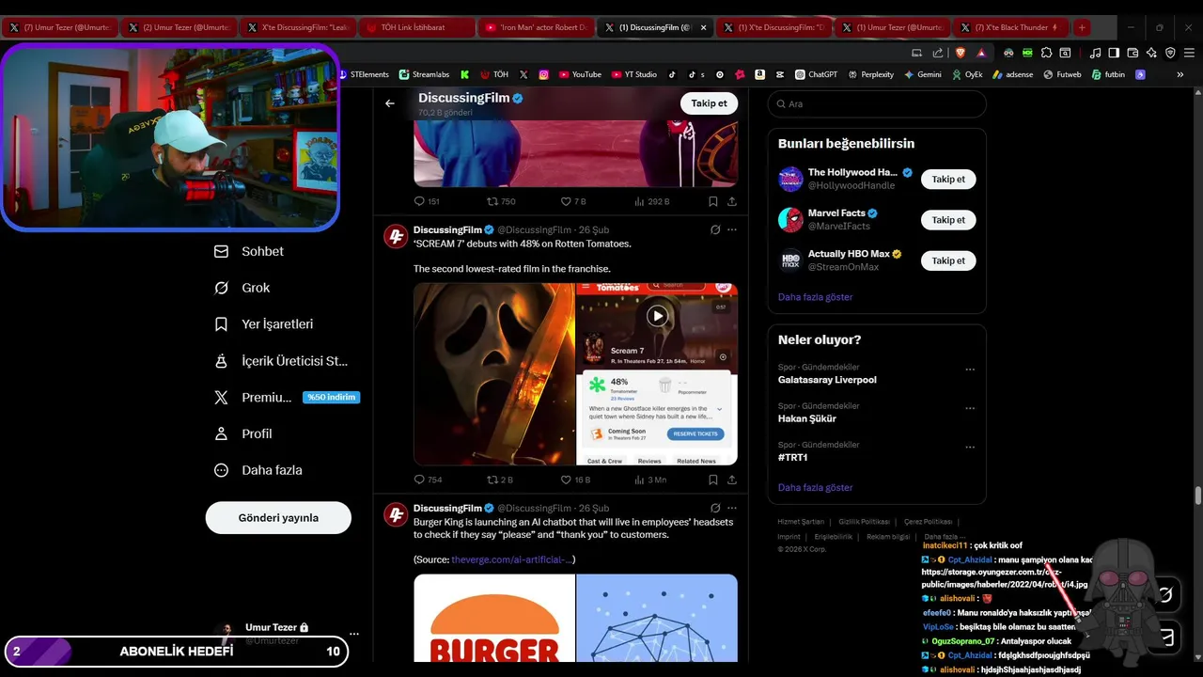Click the Ara search field
Screen dimensions: 1203x677
tap(877, 103)
